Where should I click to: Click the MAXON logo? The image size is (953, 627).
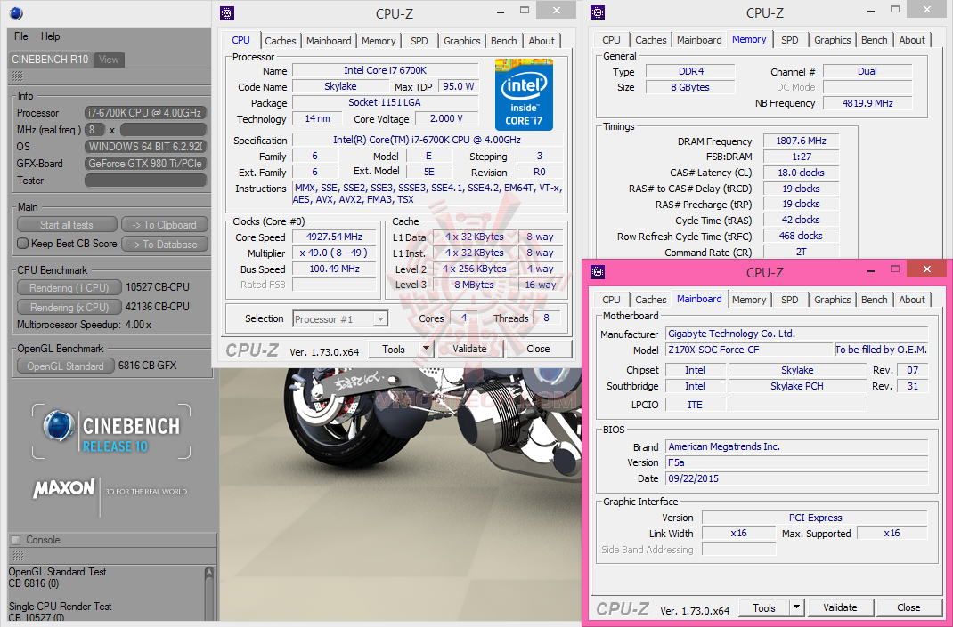tap(64, 488)
